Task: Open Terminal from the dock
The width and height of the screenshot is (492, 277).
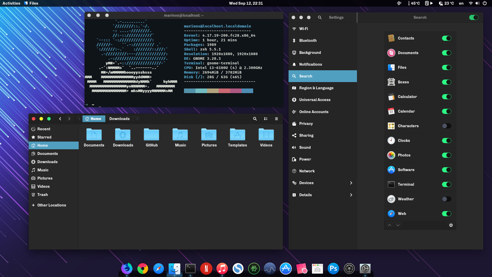Action: coord(190,269)
